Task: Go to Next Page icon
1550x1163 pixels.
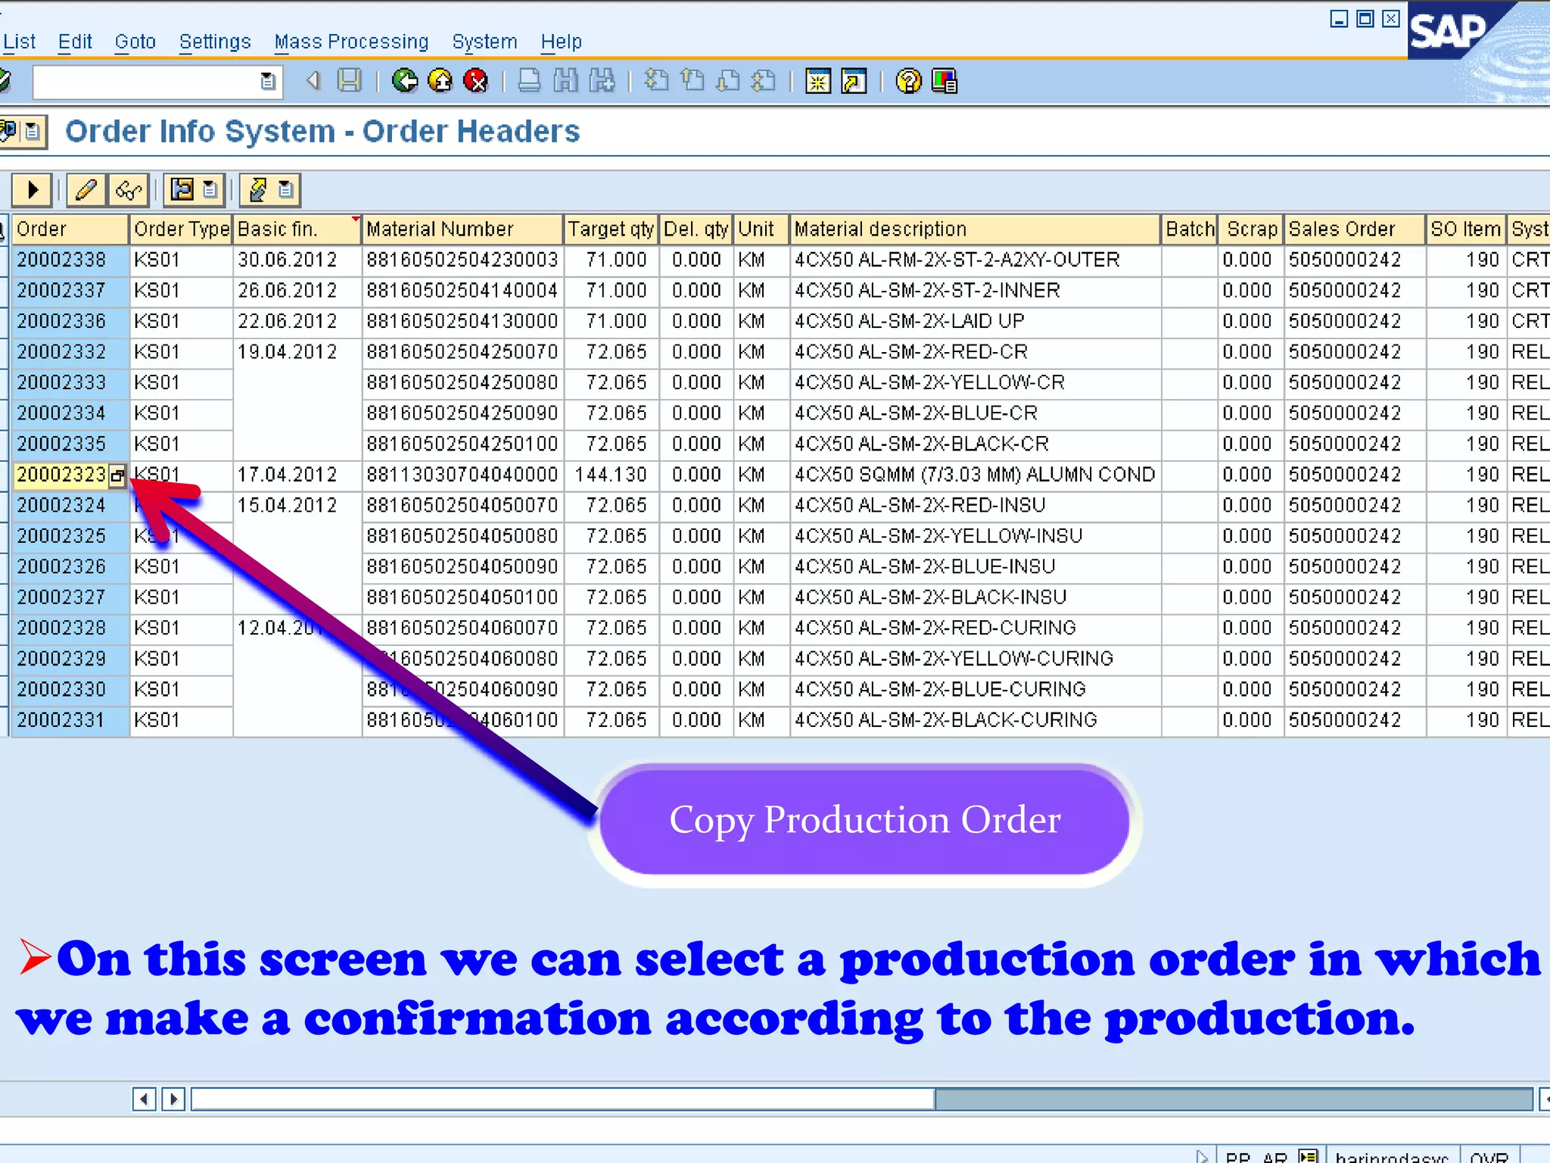Action: click(x=728, y=80)
